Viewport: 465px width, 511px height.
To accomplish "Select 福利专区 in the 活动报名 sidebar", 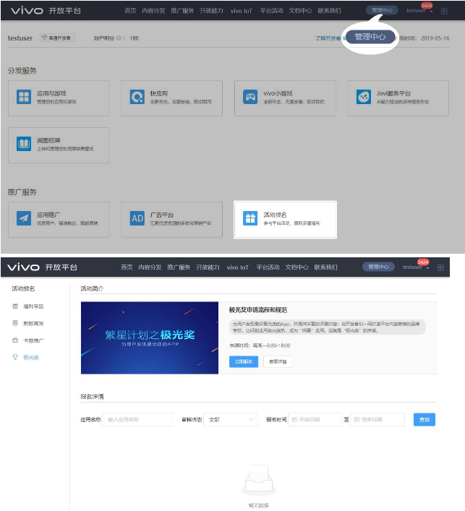I will coord(28,306).
